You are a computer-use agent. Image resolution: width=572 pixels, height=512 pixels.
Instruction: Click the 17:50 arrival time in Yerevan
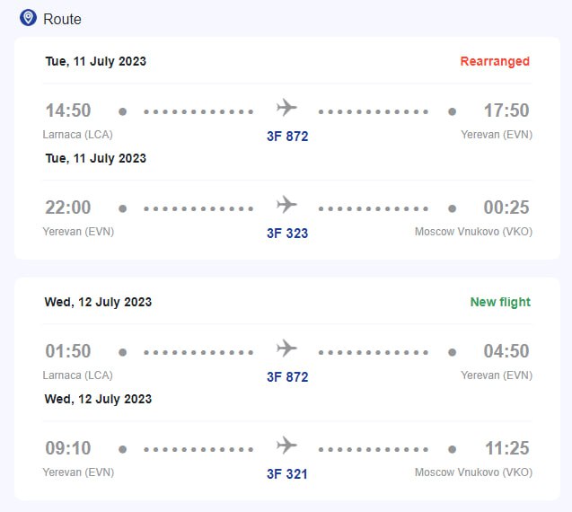tap(506, 110)
